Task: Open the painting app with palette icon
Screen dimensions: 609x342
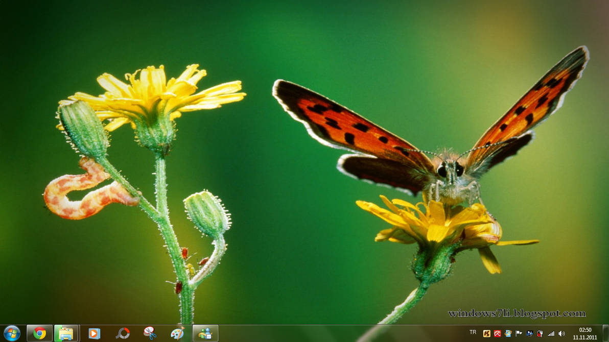Action: click(x=177, y=333)
